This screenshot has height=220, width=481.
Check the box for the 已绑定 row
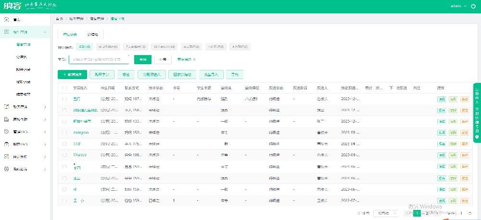[x=64, y=201]
